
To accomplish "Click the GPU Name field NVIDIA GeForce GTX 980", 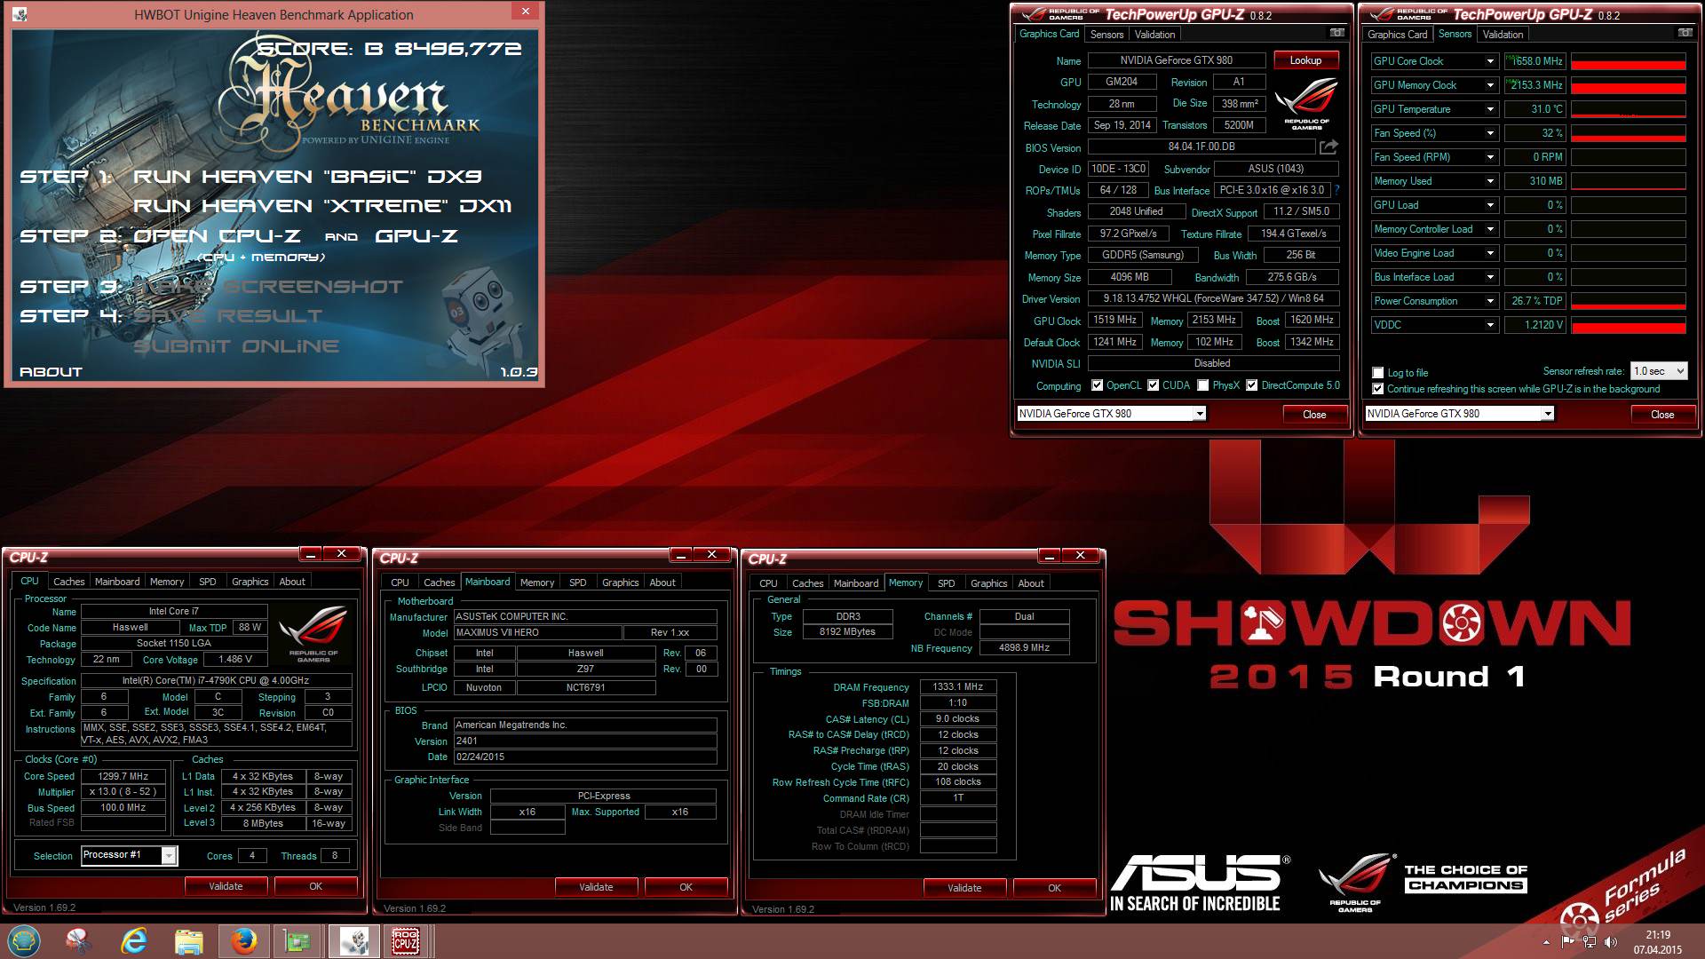I will coord(1176,60).
